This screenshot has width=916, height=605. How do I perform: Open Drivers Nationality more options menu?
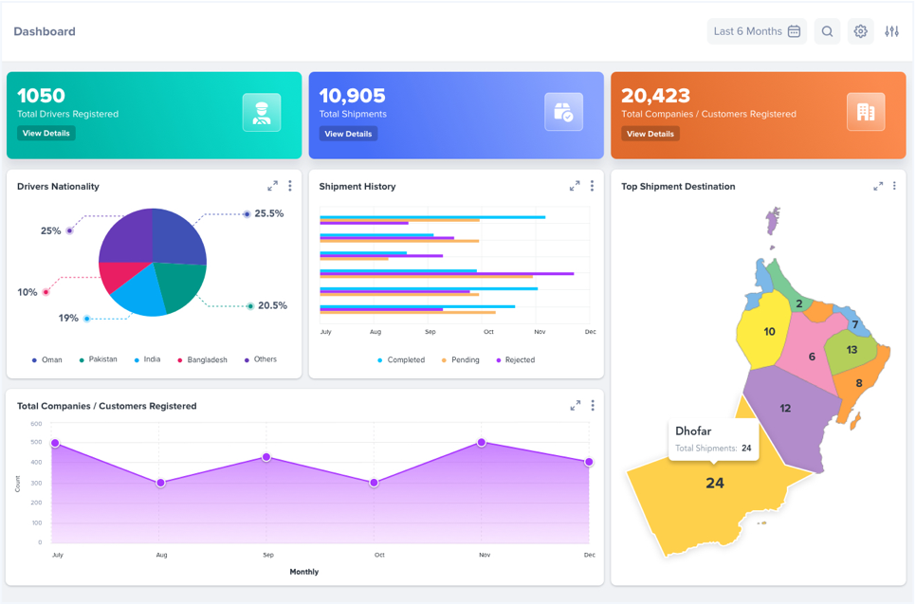290,186
